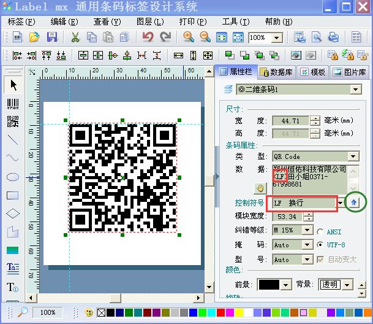Open the error correction level dropdown

pos(307,230)
